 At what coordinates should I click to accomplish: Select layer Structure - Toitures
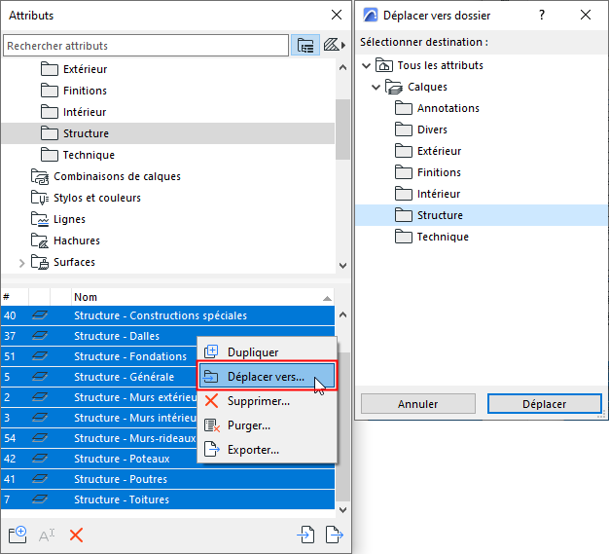pyautogui.click(x=167, y=499)
